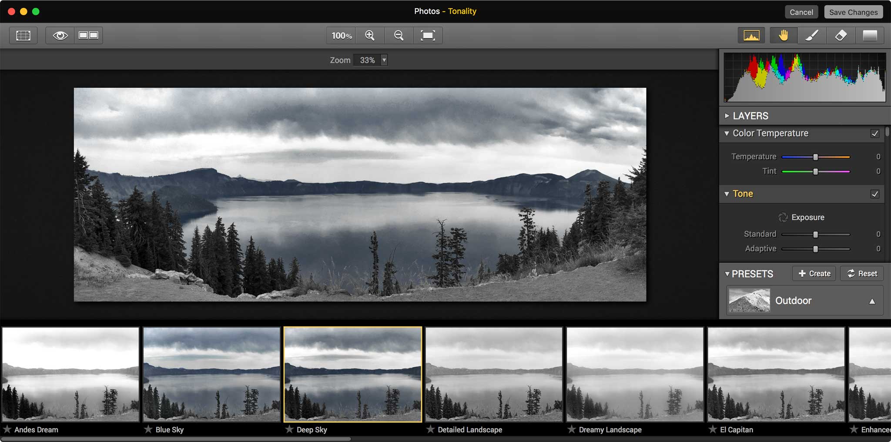Screen dimensions: 891x442
Task: Fit image to screen icon
Action: [x=428, y=35]
